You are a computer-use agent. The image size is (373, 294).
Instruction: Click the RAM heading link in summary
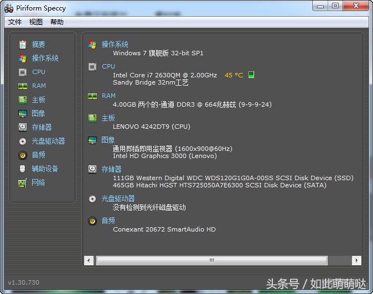108,96
